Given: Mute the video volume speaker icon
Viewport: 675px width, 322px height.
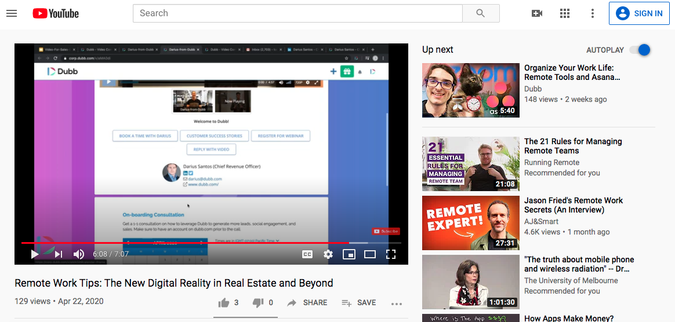Looking at the screenshot, I should point(79,254).
